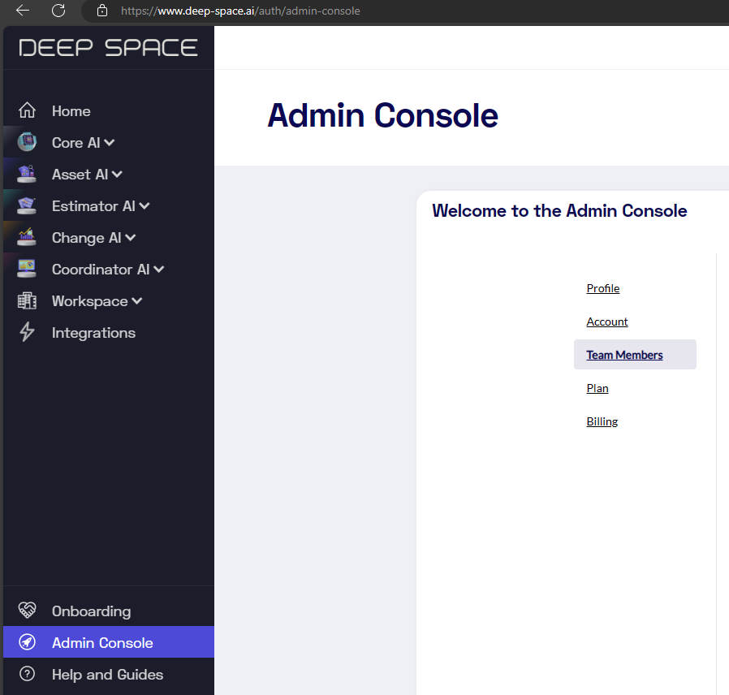Open Asset AI menu label
This screenshot has height=695, width=729.
click(x=80, y=175)
